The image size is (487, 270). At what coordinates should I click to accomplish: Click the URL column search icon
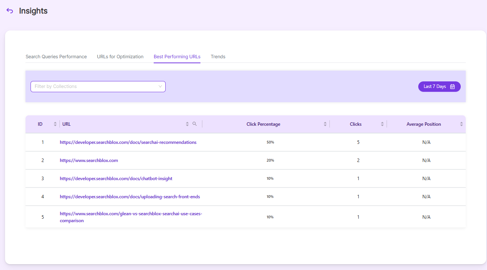coord(195,124)
